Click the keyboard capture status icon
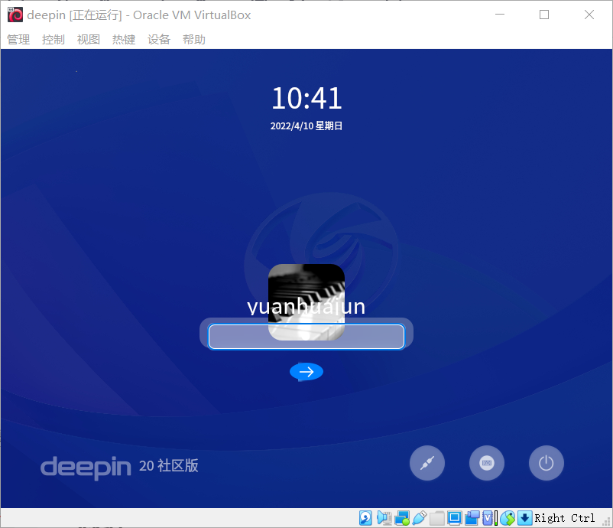 [525, 518]
